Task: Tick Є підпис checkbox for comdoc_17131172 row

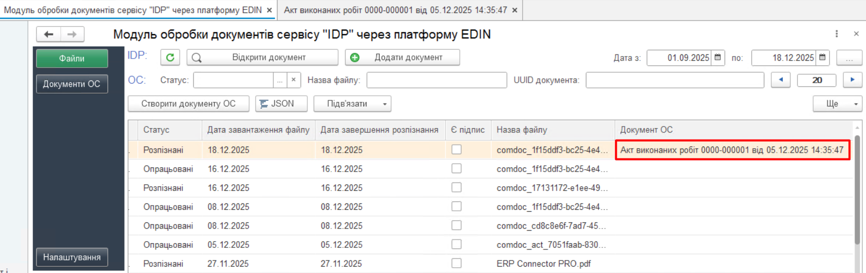Action: point(457,188)
